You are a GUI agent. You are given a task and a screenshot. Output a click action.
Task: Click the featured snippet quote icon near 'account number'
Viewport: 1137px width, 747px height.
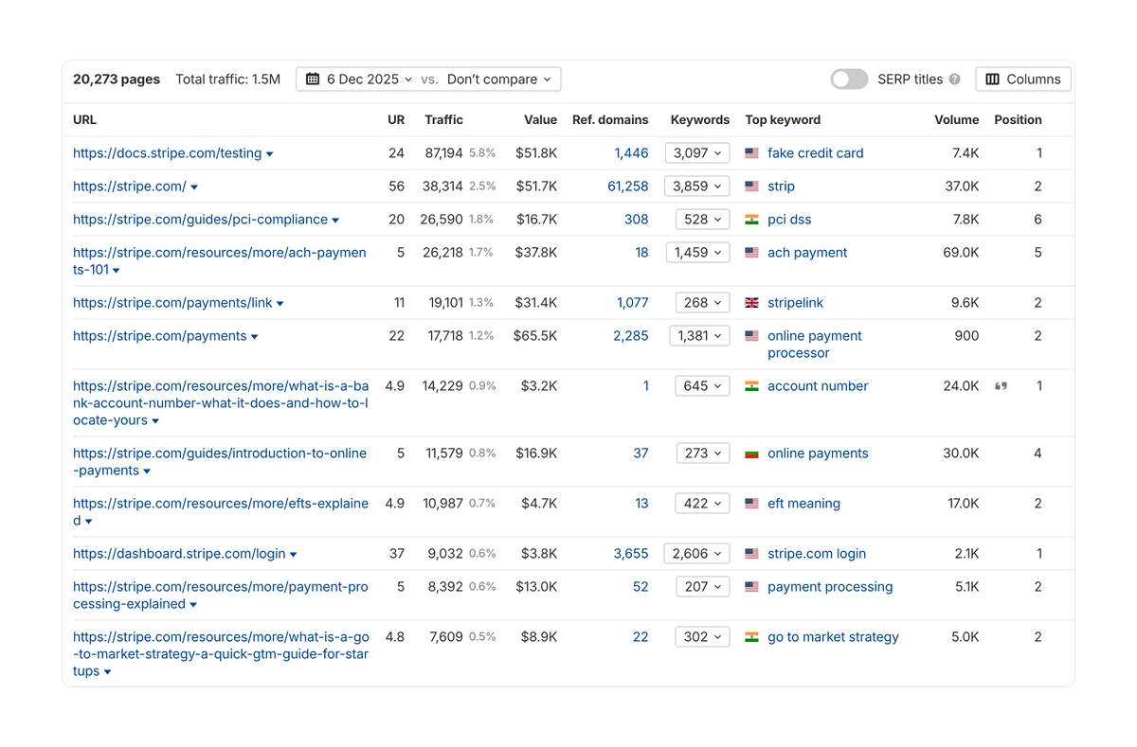click(1001, 385)
